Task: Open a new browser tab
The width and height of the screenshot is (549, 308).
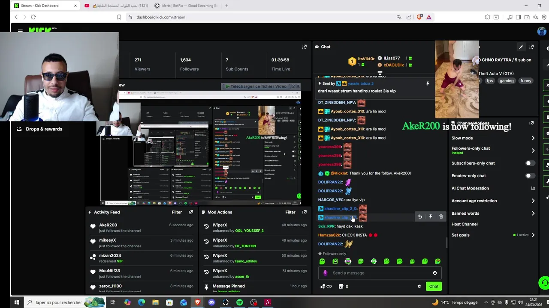Action: (x=226, y=6)
